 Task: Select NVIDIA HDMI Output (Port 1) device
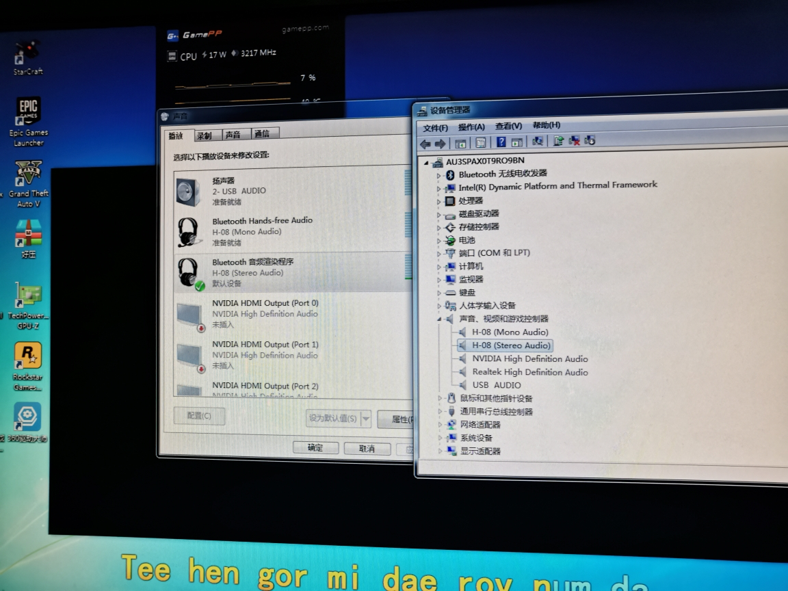pos(291,355)
